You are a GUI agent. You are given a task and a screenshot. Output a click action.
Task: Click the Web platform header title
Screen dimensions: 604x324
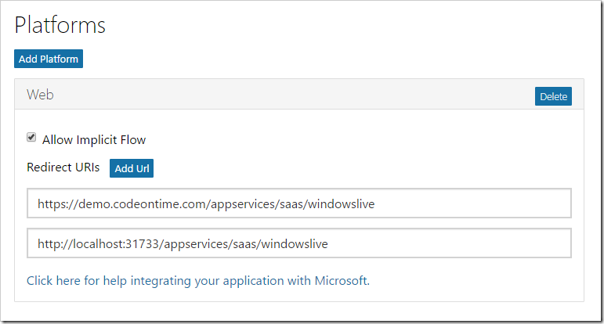(40, 94)
